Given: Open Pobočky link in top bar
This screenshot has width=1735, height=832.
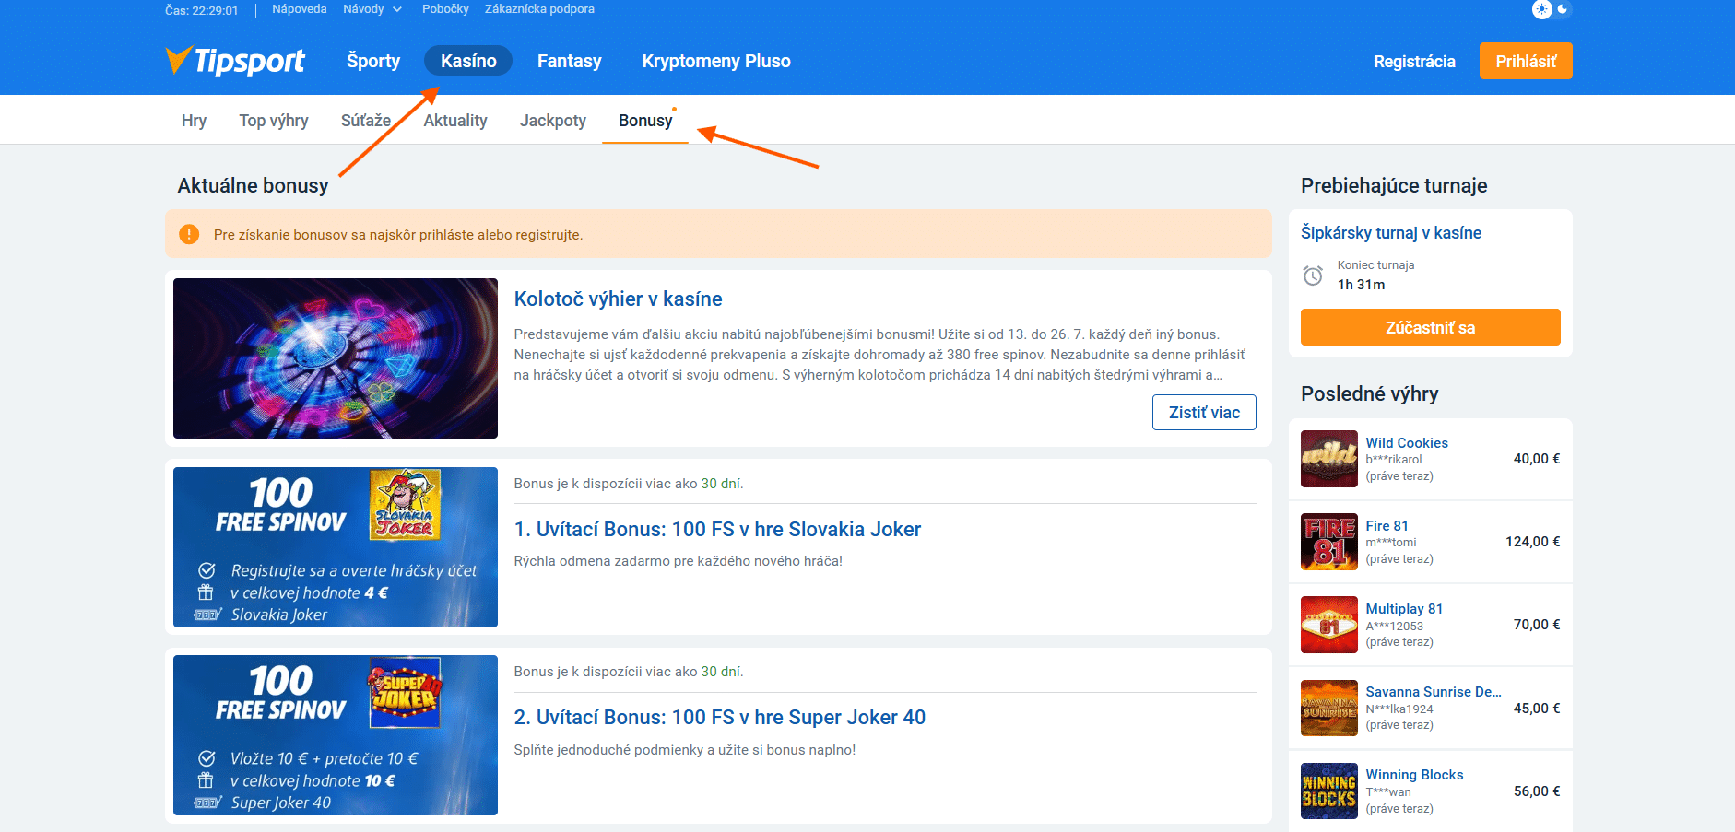Looking at the screenshot, I should tap(445, 9).
